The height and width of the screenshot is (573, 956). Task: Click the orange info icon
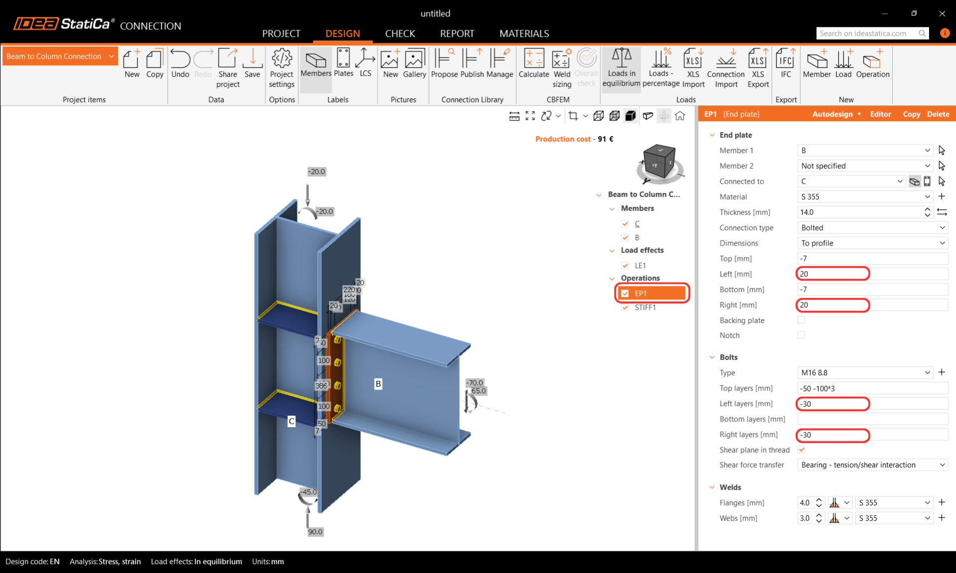pyautogui.click(x=945, y=33)
